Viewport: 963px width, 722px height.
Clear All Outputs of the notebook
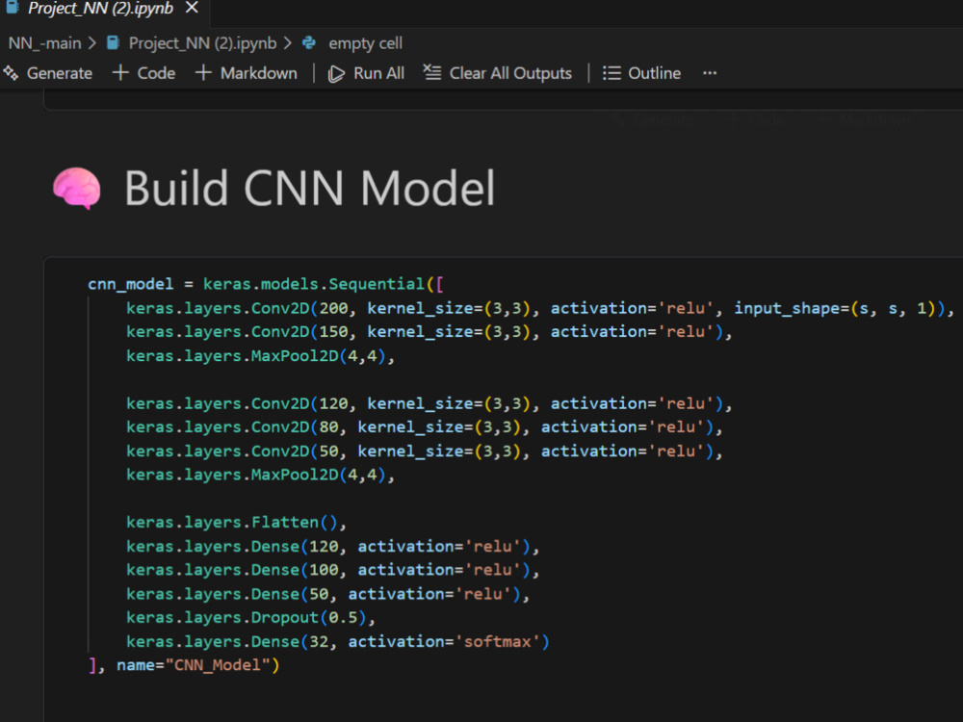pyautogui.click(x=497, y=73)
